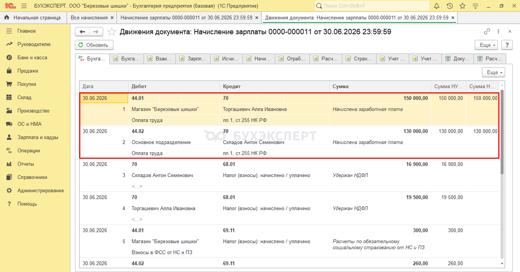Viewport: 520px width, 272px height.
Task: Click the Обновить refresh button
Action: point(94,45)
